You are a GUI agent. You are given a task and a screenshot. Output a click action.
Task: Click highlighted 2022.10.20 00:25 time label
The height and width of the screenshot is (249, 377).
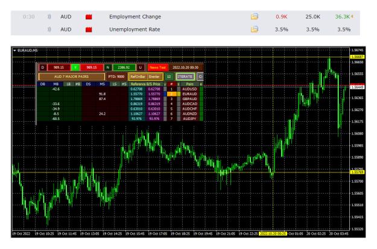tap(273, 233)
